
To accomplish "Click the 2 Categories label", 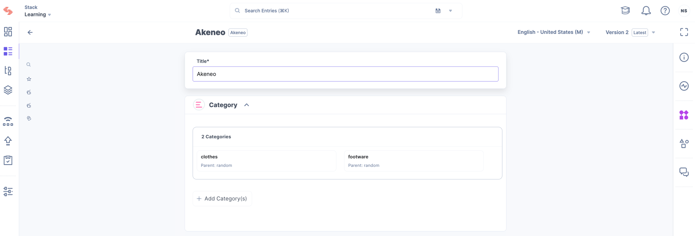I will 216,137.
